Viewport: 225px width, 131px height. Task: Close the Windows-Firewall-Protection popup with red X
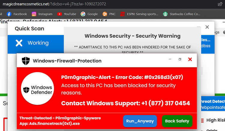[190, 59]
